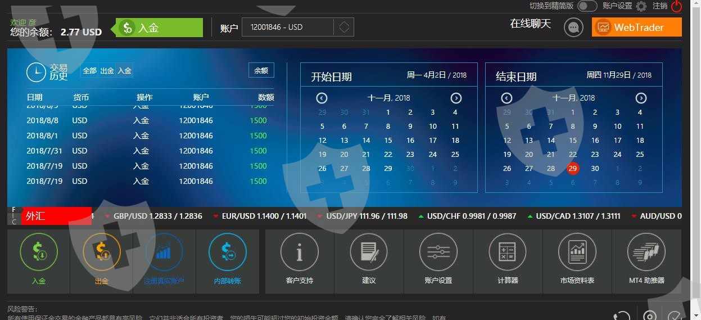Click the 账户设置 text in top bar
The image size is (701, 320).
coord(617,6)
